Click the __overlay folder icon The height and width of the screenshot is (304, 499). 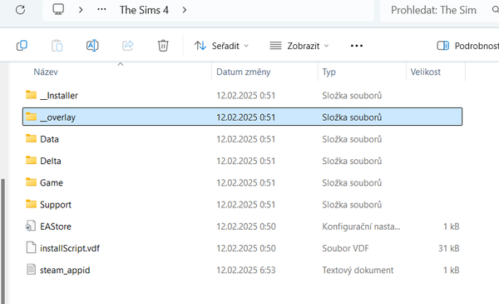tap(31, 117)
